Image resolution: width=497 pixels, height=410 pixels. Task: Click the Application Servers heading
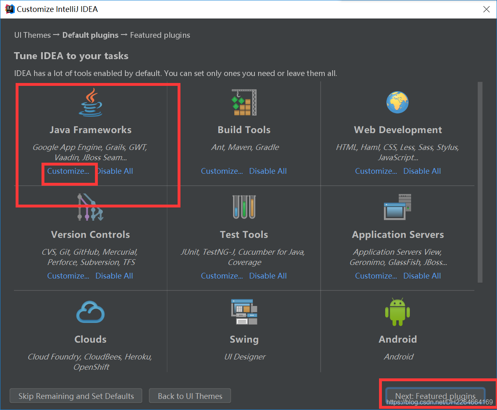[398, 235]
